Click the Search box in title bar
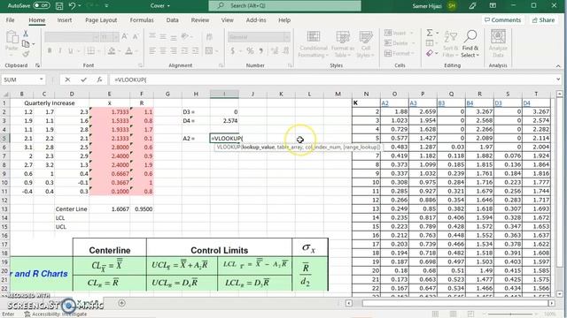Image resolution: width=567 pixels, height=318 pixels. tap(284, 5)
